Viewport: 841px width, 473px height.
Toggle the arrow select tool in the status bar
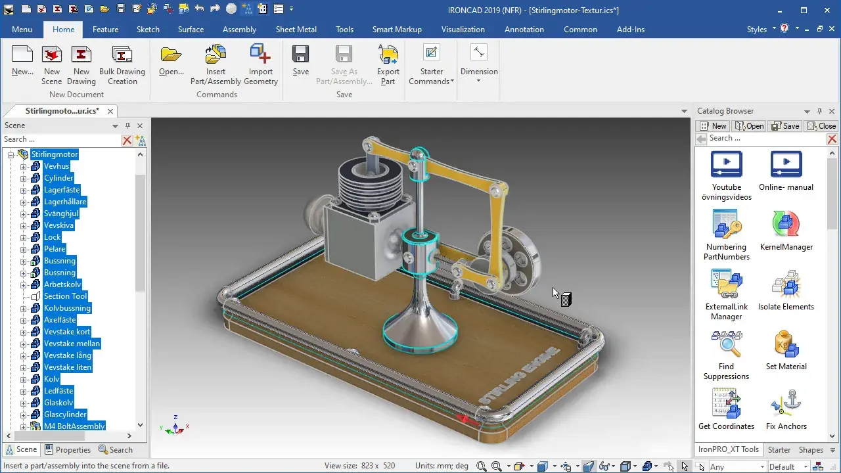685,466
